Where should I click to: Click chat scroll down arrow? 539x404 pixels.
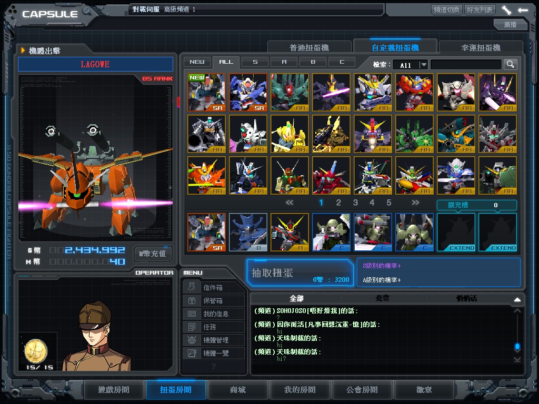[517, 360]
